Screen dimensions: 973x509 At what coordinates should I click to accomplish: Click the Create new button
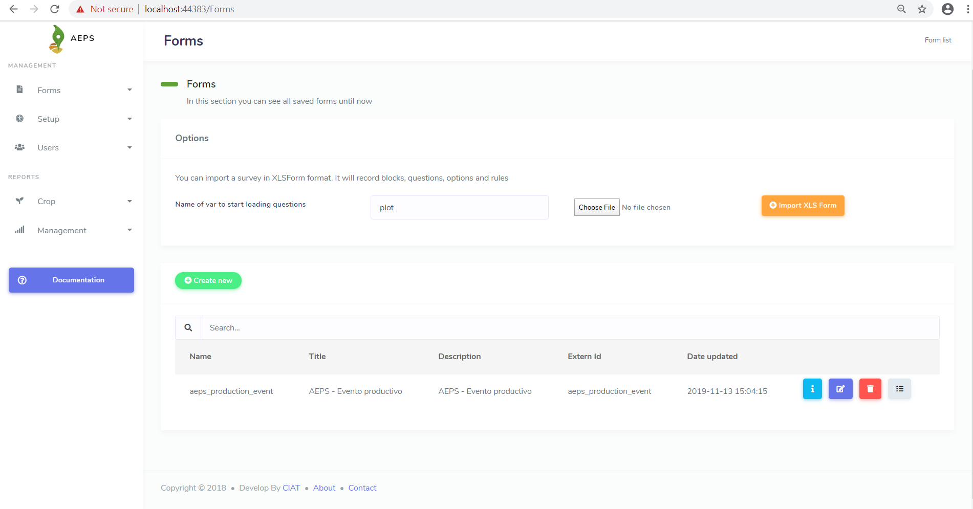tap(208, 280)
